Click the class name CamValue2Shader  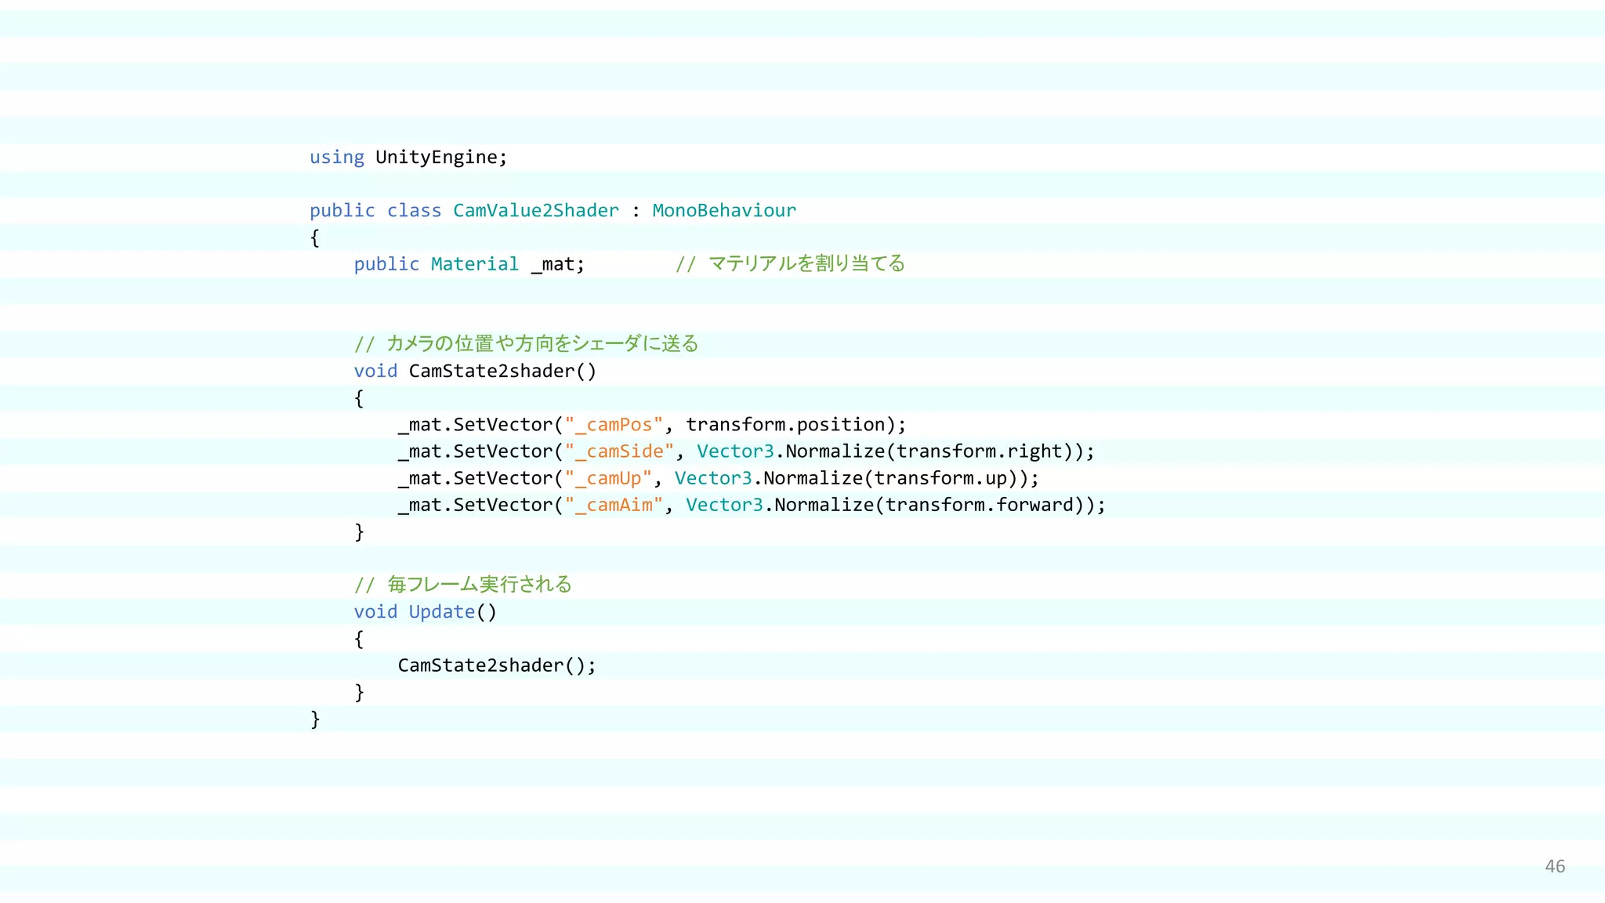click(536, 211)
